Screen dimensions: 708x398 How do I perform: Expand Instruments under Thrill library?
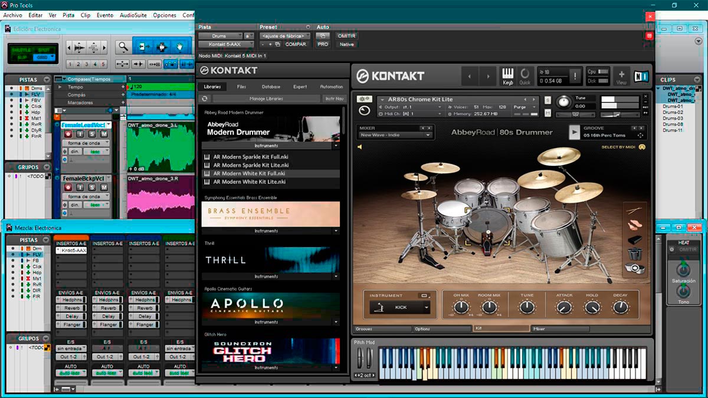click(270, 276)
